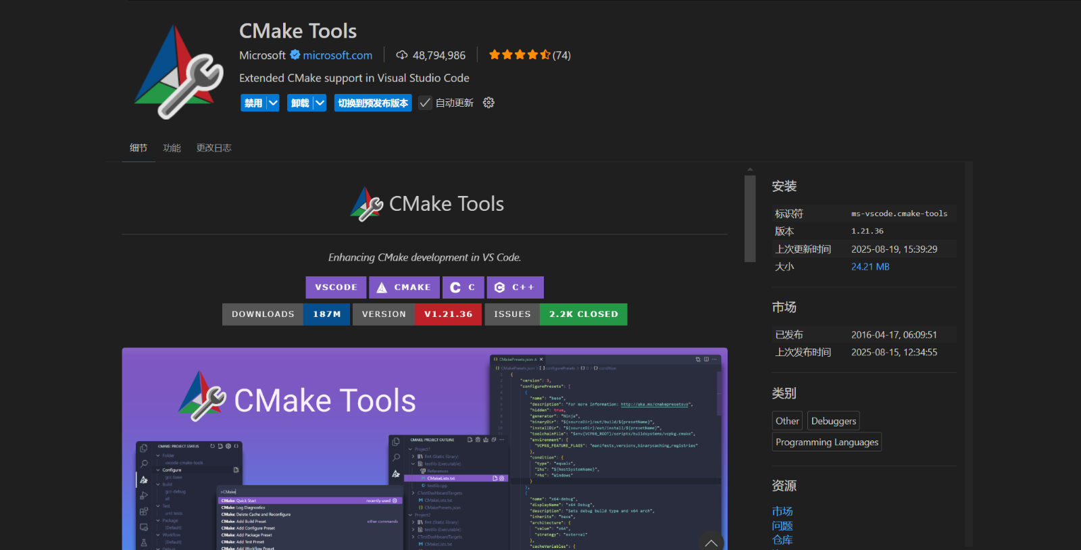Switch to the 功能 tab
Screen dimensions: 1081x550
point(172,148)
